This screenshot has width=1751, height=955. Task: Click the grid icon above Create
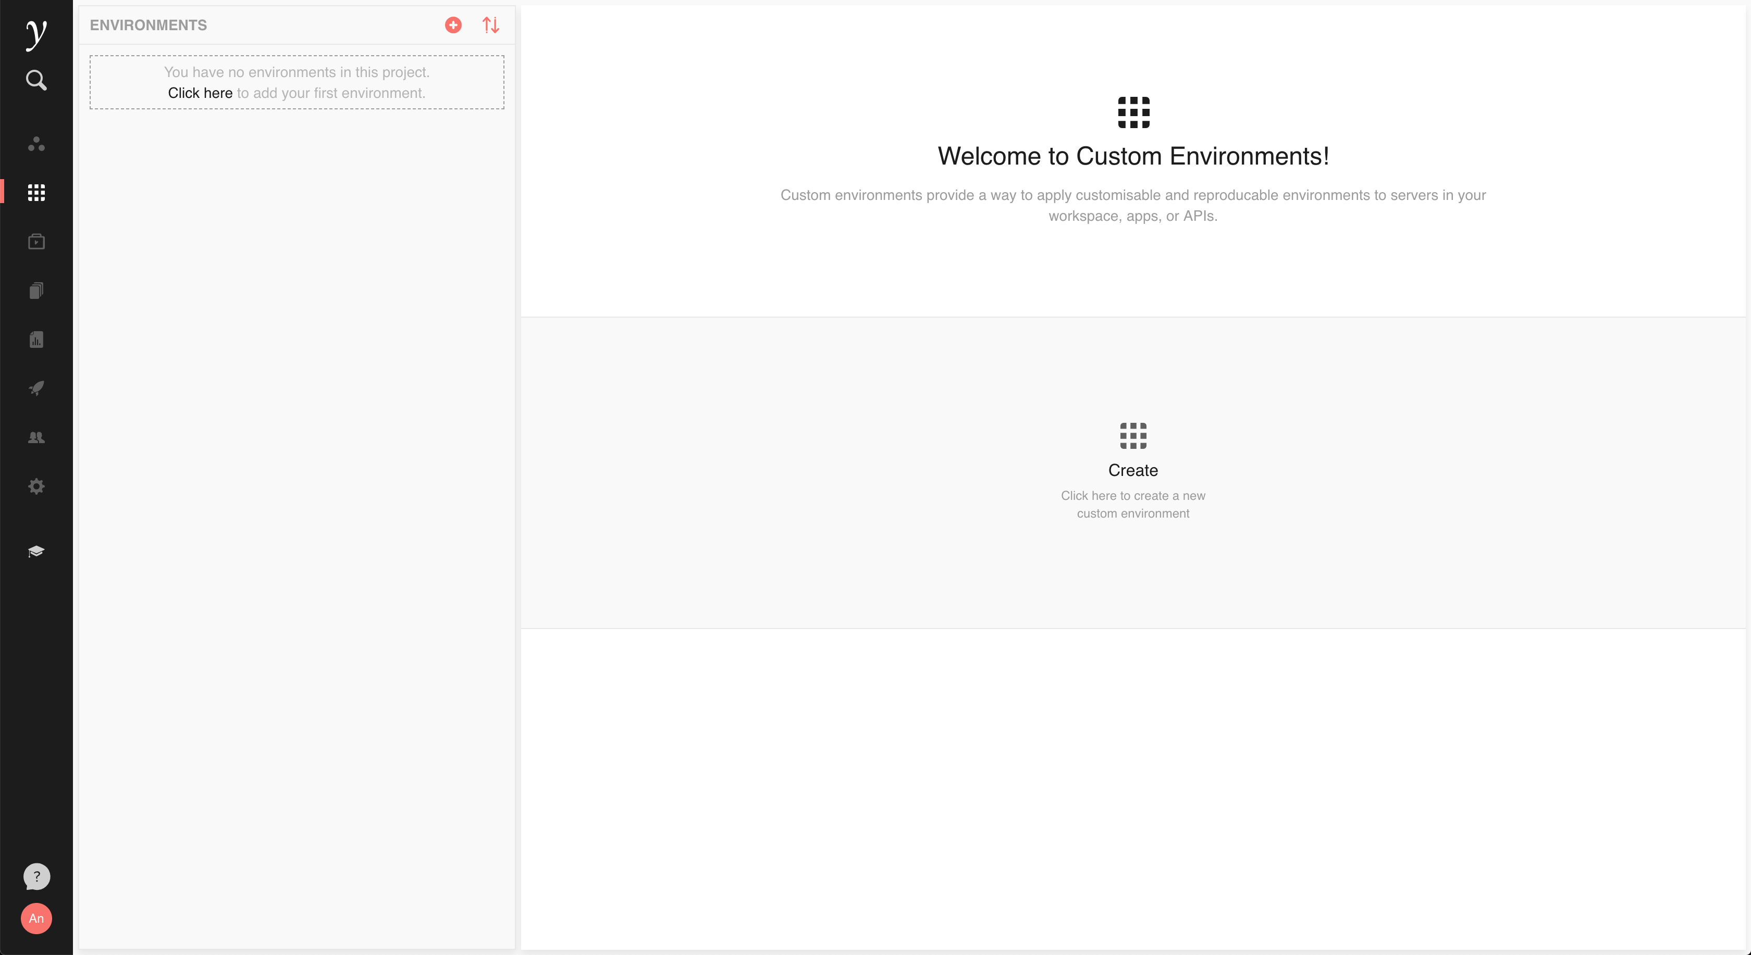point(1132,435)
